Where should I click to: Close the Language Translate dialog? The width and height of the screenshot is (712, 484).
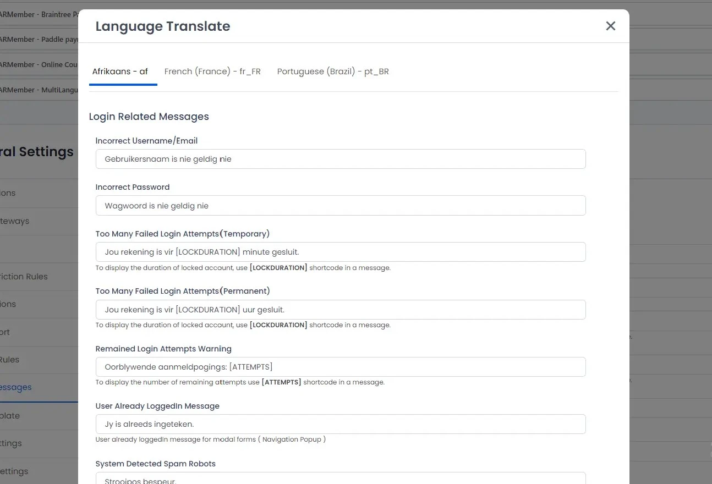coord(610,26)
